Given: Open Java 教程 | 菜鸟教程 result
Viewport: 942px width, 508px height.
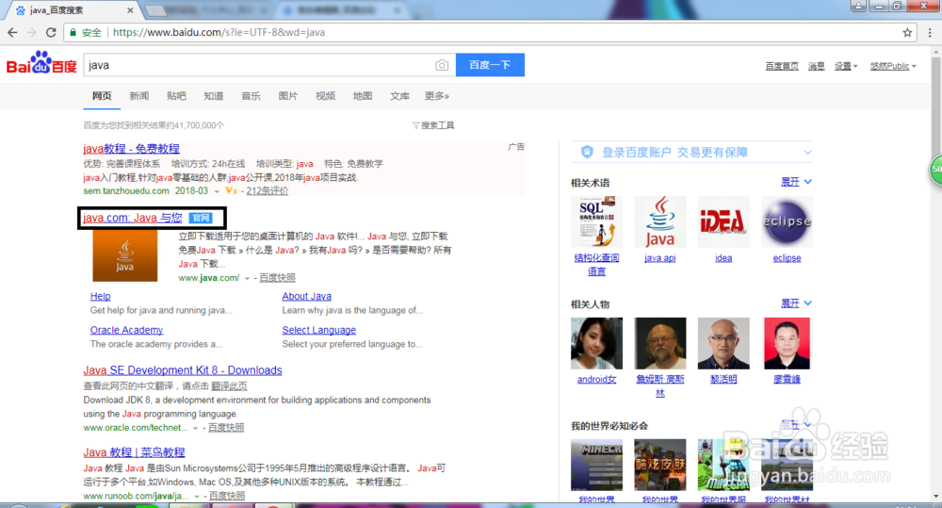Looking at the screenshot, I should [134, 452].
